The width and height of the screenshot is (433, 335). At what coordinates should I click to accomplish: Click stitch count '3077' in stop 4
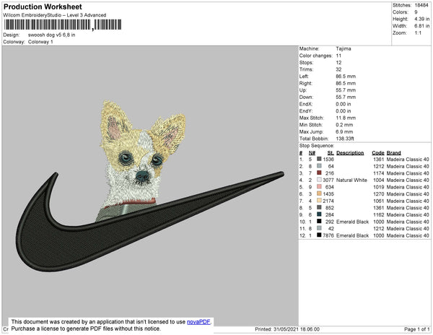coord(328,180)
